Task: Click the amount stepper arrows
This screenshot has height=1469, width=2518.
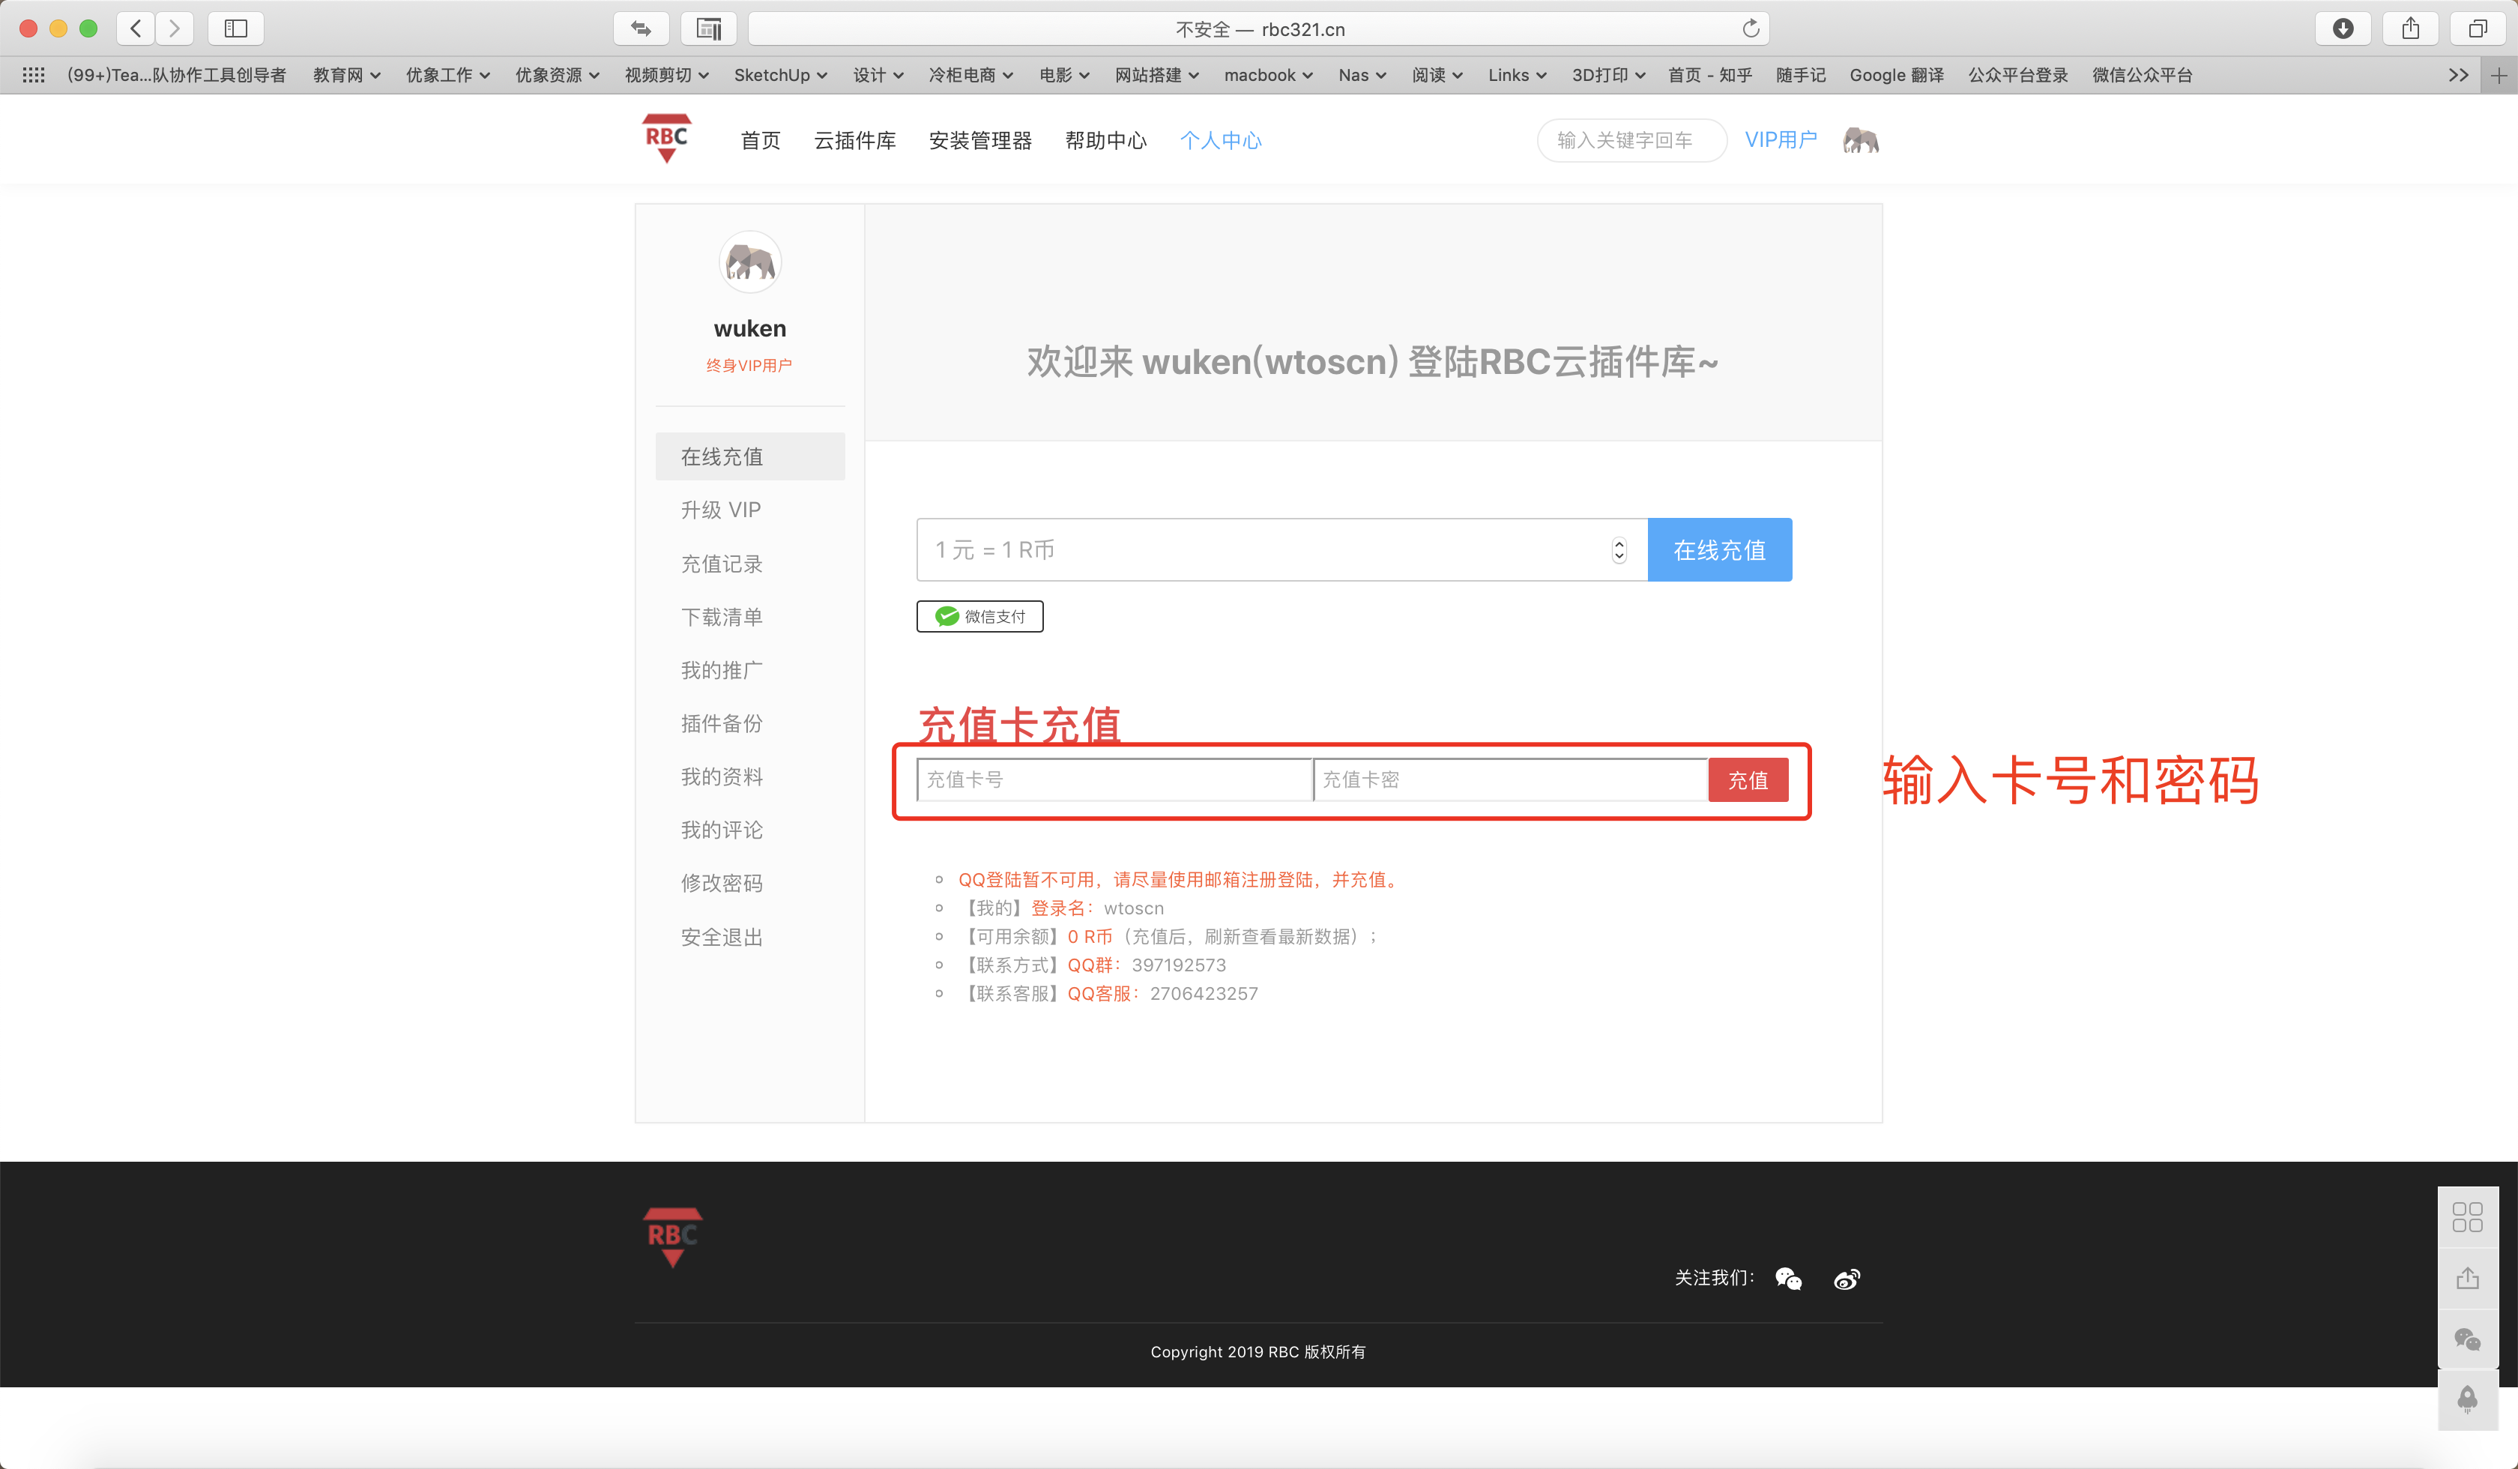Action: point(1619,551)
